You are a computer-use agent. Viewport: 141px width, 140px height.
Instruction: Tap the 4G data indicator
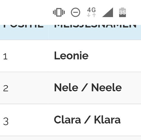[x=91, y=12]
